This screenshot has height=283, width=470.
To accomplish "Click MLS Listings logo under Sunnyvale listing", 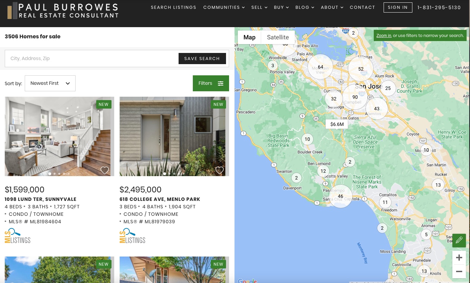I will pyautogui.click(x=18, y=236).
